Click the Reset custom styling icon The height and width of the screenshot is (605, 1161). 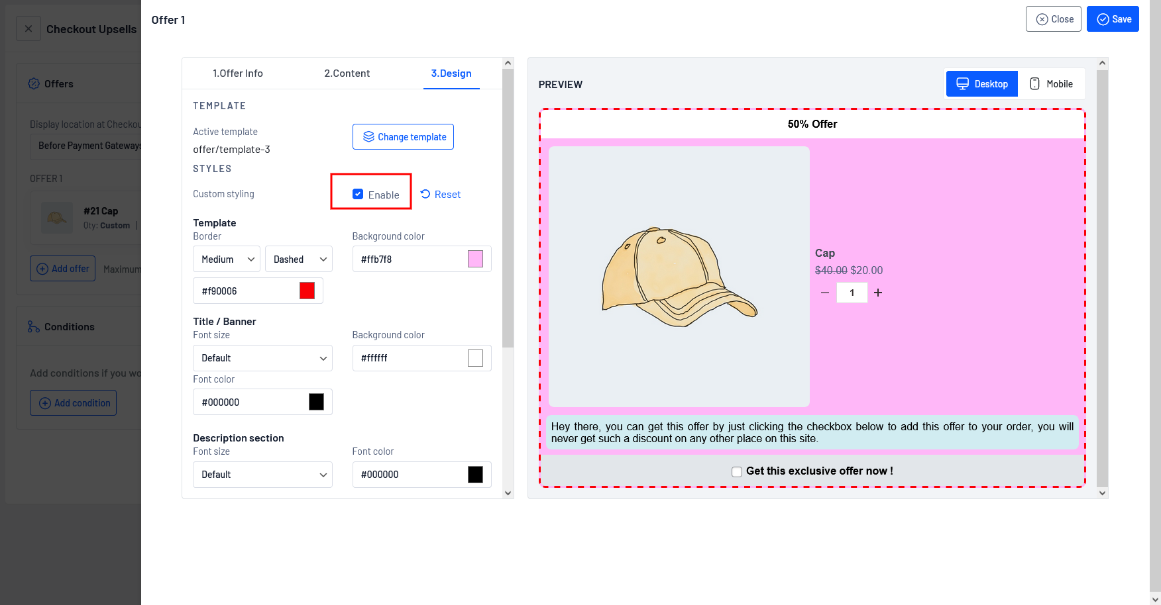425,194
